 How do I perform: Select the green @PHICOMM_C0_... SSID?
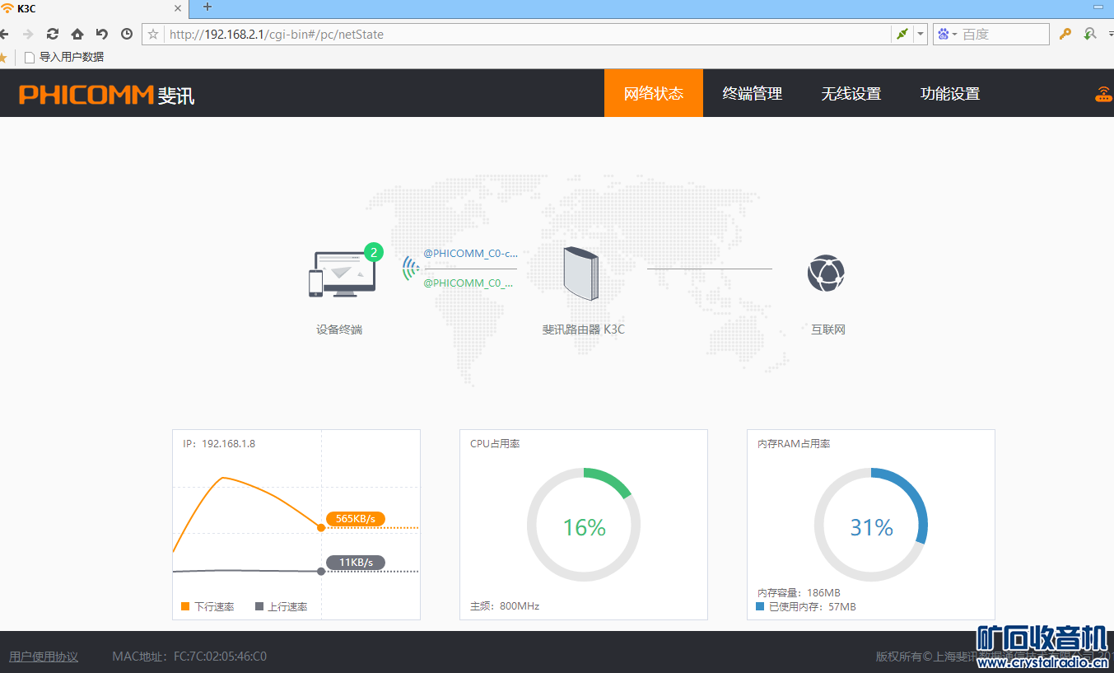(468, 283)
